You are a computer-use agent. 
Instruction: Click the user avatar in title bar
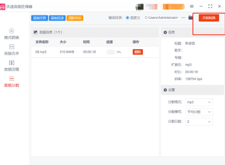pos(139,7)
